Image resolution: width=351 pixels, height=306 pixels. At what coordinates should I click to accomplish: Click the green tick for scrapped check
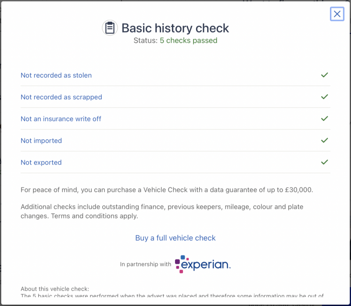pyautogui.click(x=324, y=97)
